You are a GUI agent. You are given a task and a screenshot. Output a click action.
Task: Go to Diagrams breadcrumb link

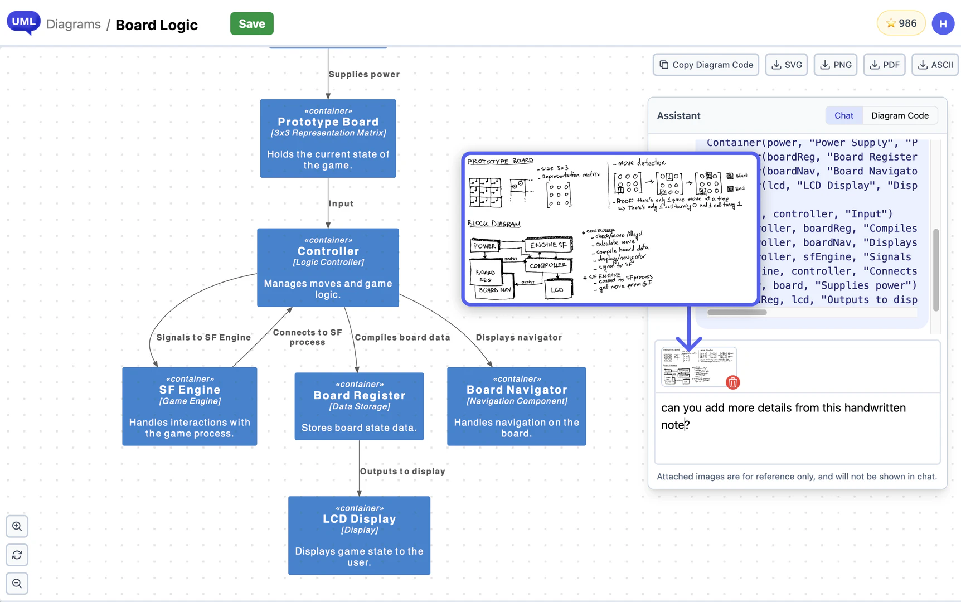pyautogui.click(x=74, y=25)
